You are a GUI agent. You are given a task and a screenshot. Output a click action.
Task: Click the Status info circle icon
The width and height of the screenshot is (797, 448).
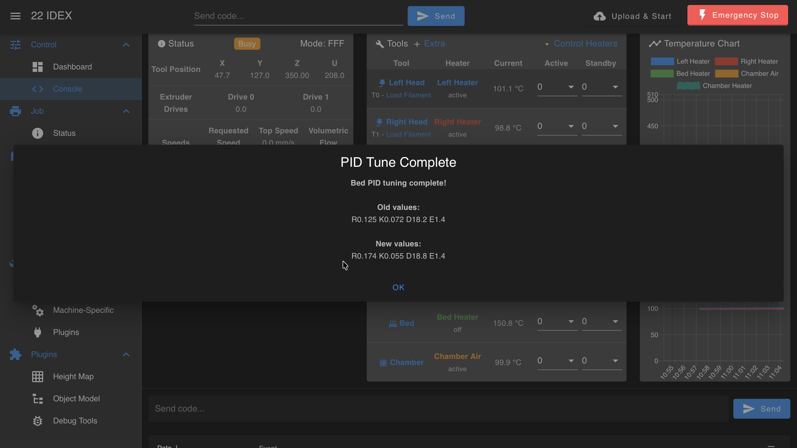[37, 133]
